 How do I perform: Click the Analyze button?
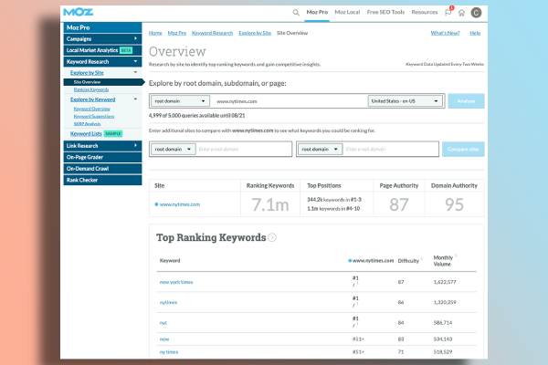466,101
